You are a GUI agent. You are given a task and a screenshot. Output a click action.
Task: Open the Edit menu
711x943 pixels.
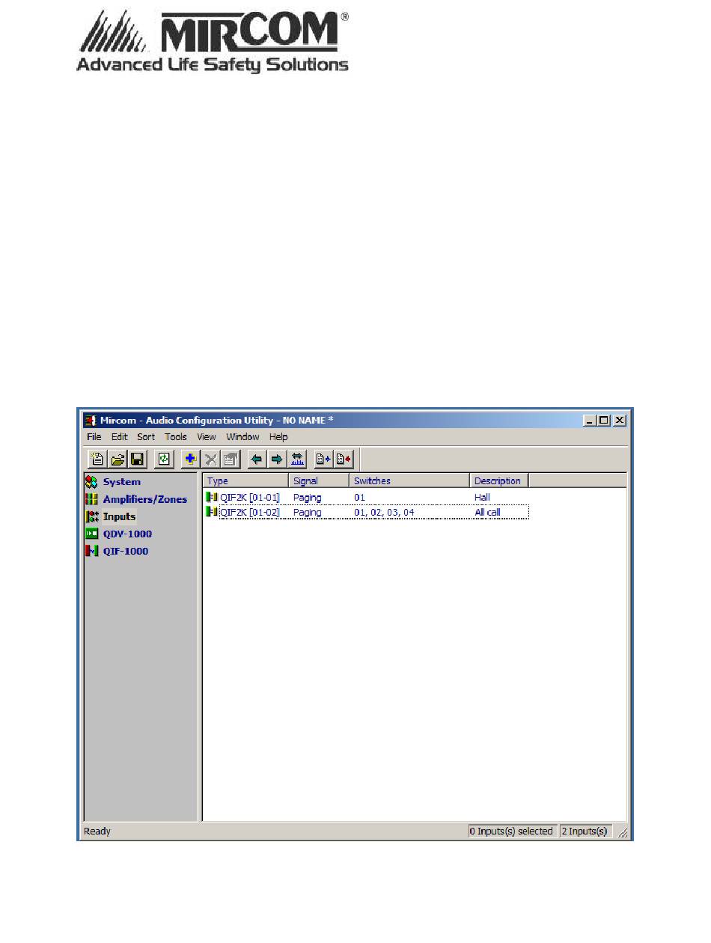[120, 437]
